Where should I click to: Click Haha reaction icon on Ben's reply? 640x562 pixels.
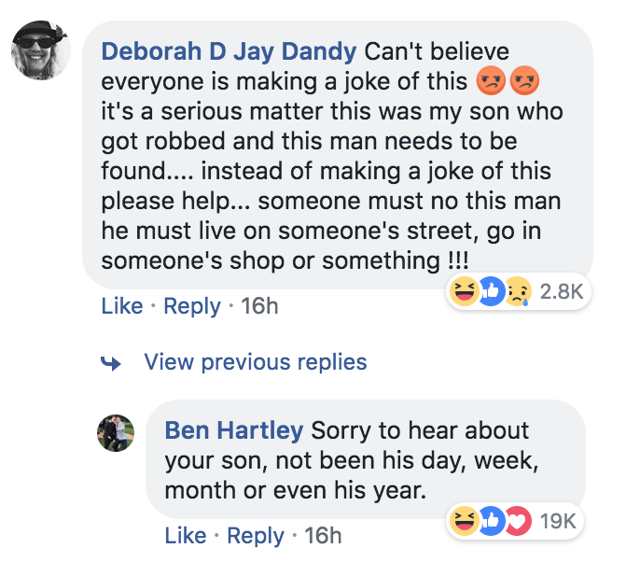pyautogui.click(x=464, y=521)
